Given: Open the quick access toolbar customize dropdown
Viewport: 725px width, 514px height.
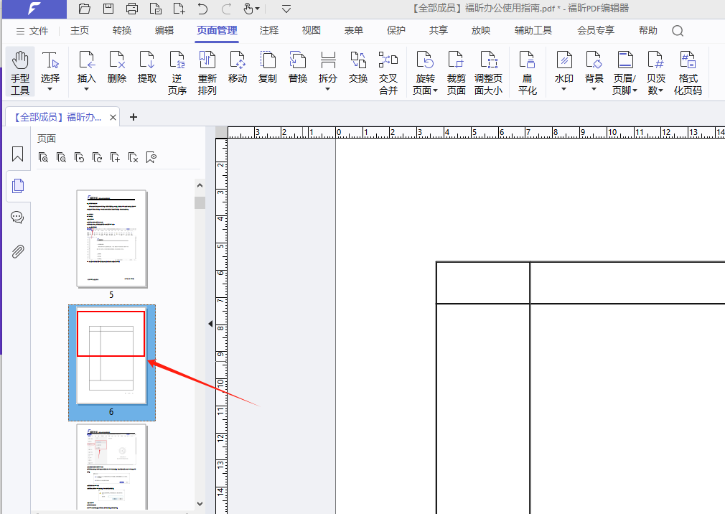Looking at the screenshot, I should point(286,9).
